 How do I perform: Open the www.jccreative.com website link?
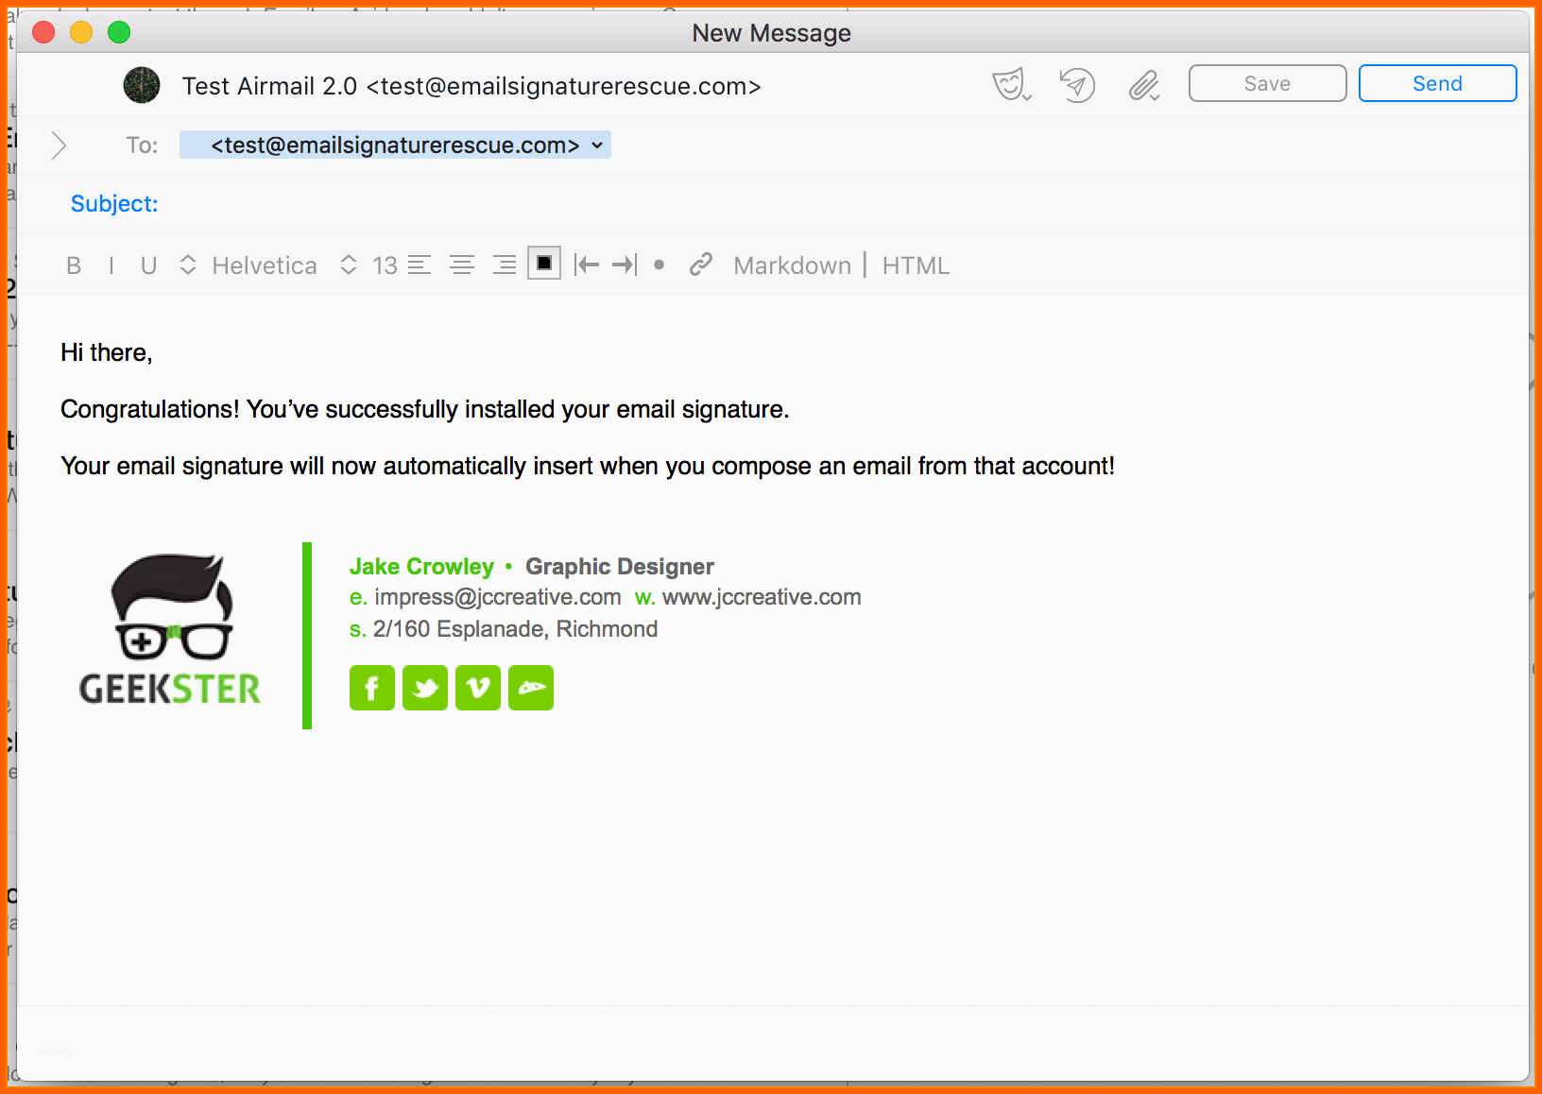pyautogui.click(x=762, y=597)
